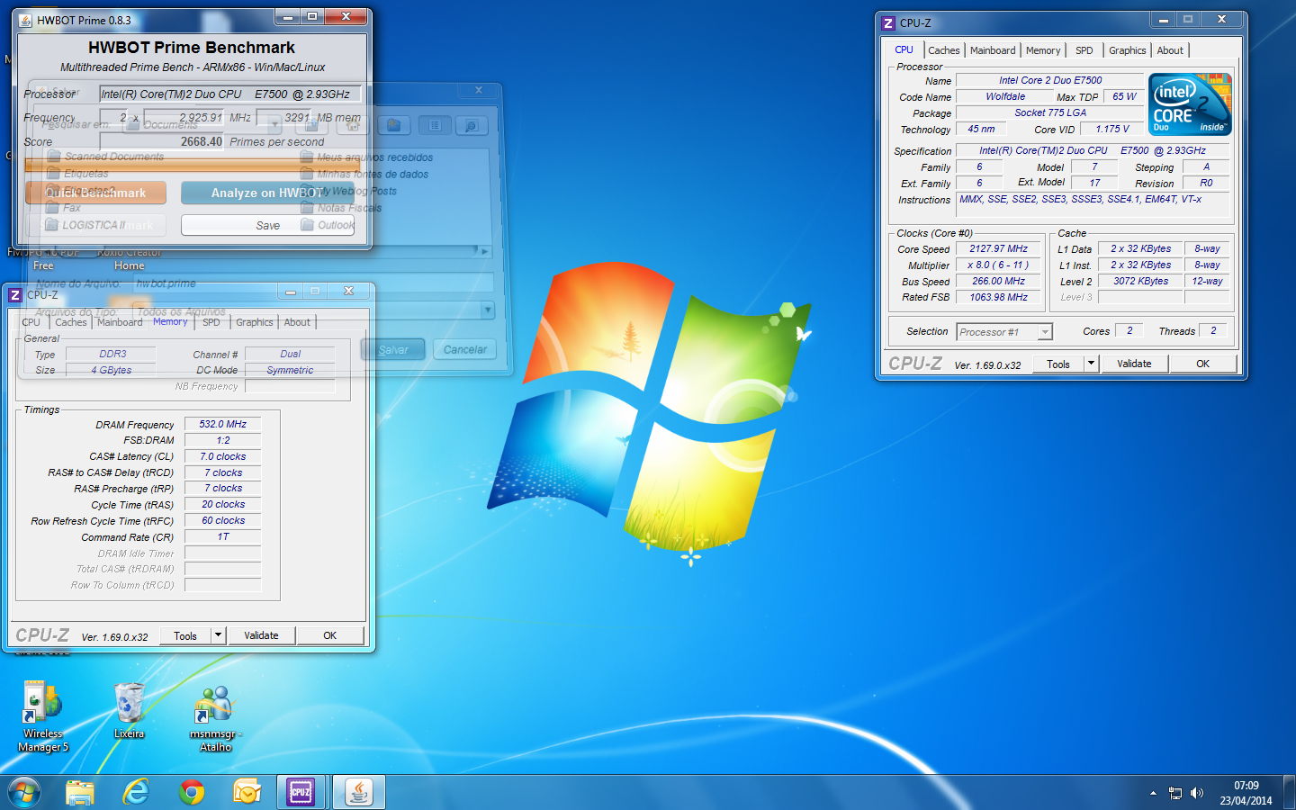Screen dimensions: 1296x810
Task: Open CPU tab in Memory-tab CPU-Z window
Action: click(x=31, y=322)
